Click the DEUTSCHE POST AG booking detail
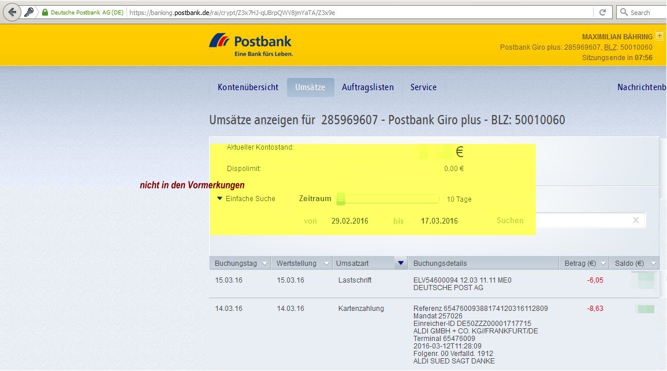Screen dimensions: 667x371 coord(448,288)
